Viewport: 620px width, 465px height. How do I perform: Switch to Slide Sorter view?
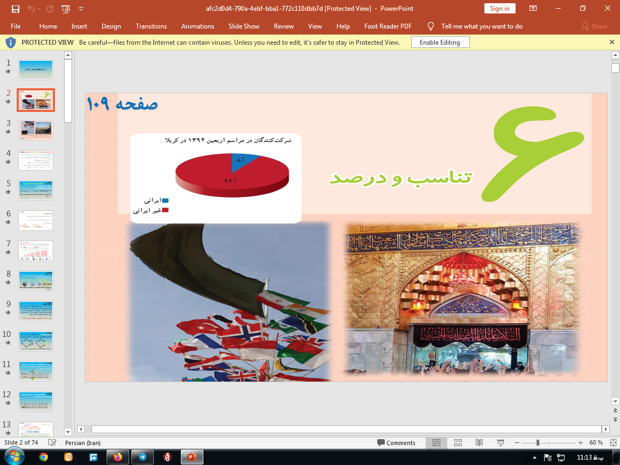[x=457, y=442]
